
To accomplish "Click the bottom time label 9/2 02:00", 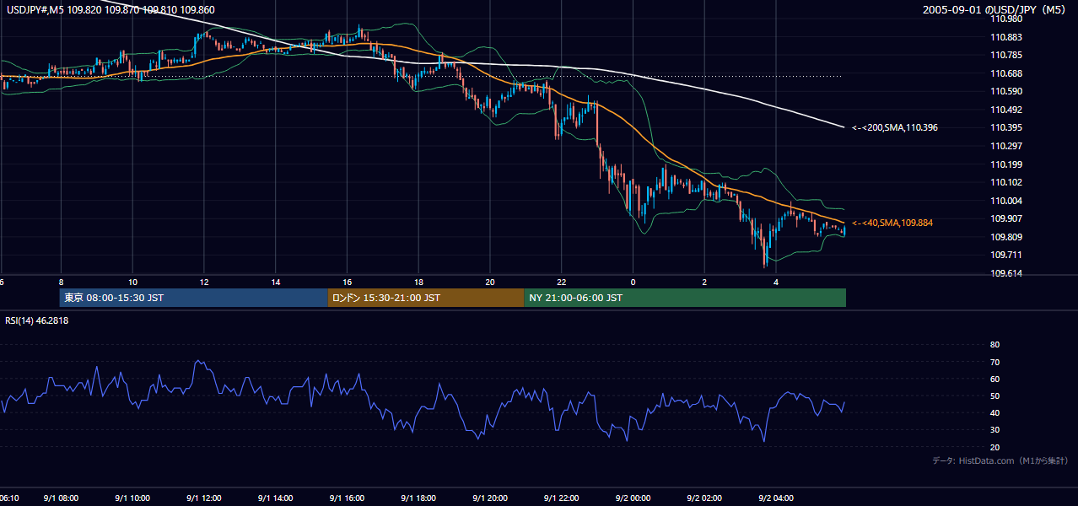I will click(x=704, y=498).
